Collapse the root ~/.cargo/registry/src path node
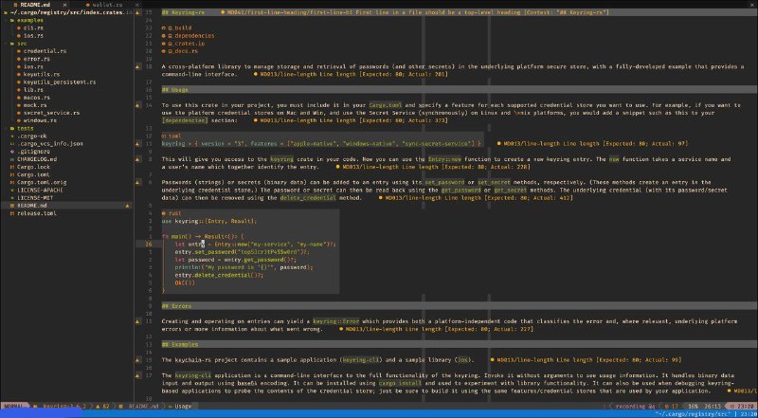This screenshot has height=418, width=758. coord(67,12)
